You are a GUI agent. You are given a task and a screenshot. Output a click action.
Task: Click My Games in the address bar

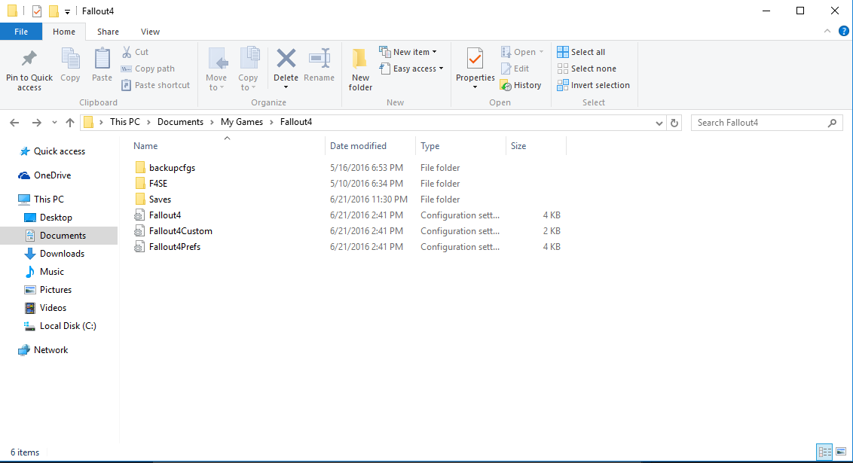point(242,122)
